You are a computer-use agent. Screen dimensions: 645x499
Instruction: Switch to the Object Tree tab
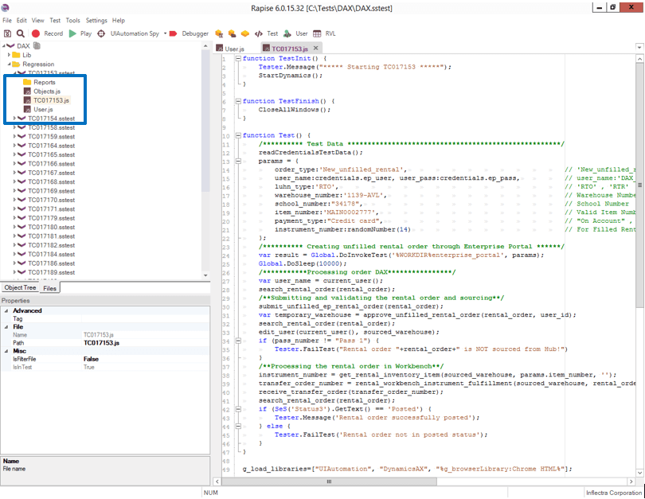[20, 288]
